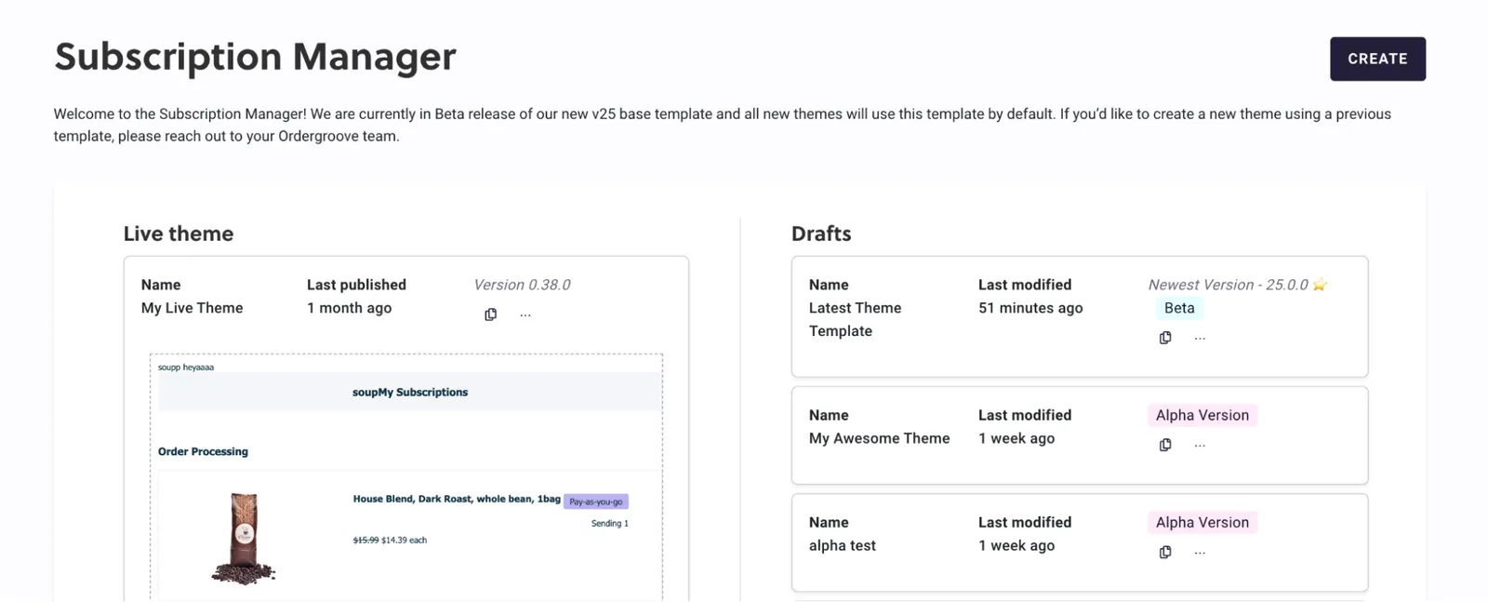Image resolution: width=1488 pixels, height=602 pixels.
Task: Click the CREATE button
Action: [1377, 59]
